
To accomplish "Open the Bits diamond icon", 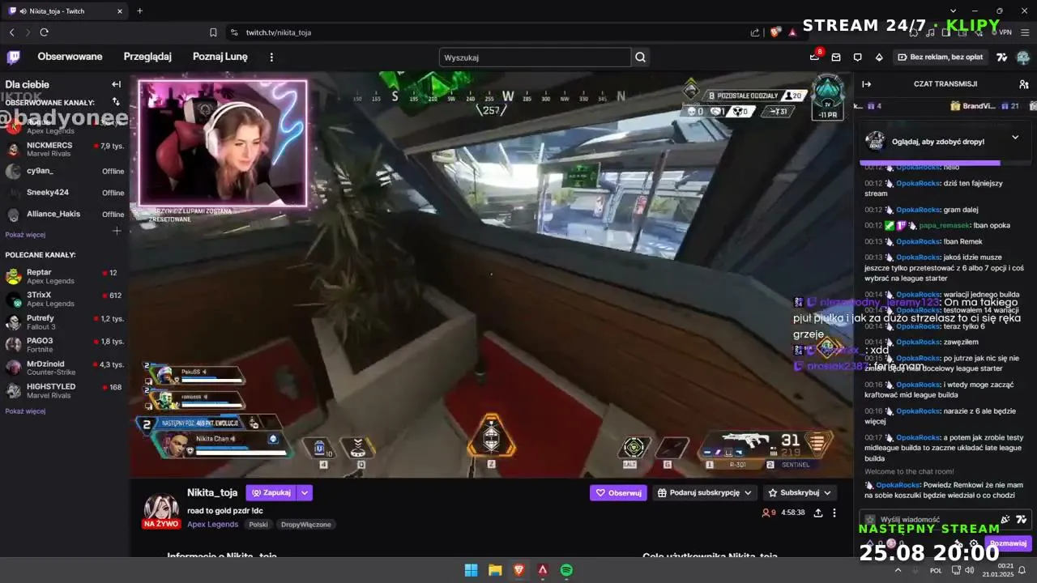I will [879, 57].
